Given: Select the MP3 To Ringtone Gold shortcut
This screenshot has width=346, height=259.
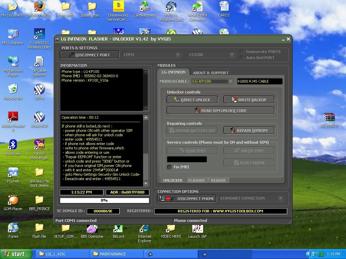Looking at the screenshot, I should pyautogui.click(x=171, y=11).
